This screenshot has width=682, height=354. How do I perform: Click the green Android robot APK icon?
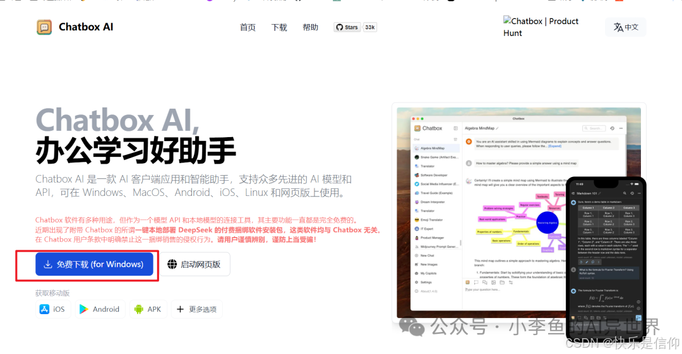tap(139, 309)
